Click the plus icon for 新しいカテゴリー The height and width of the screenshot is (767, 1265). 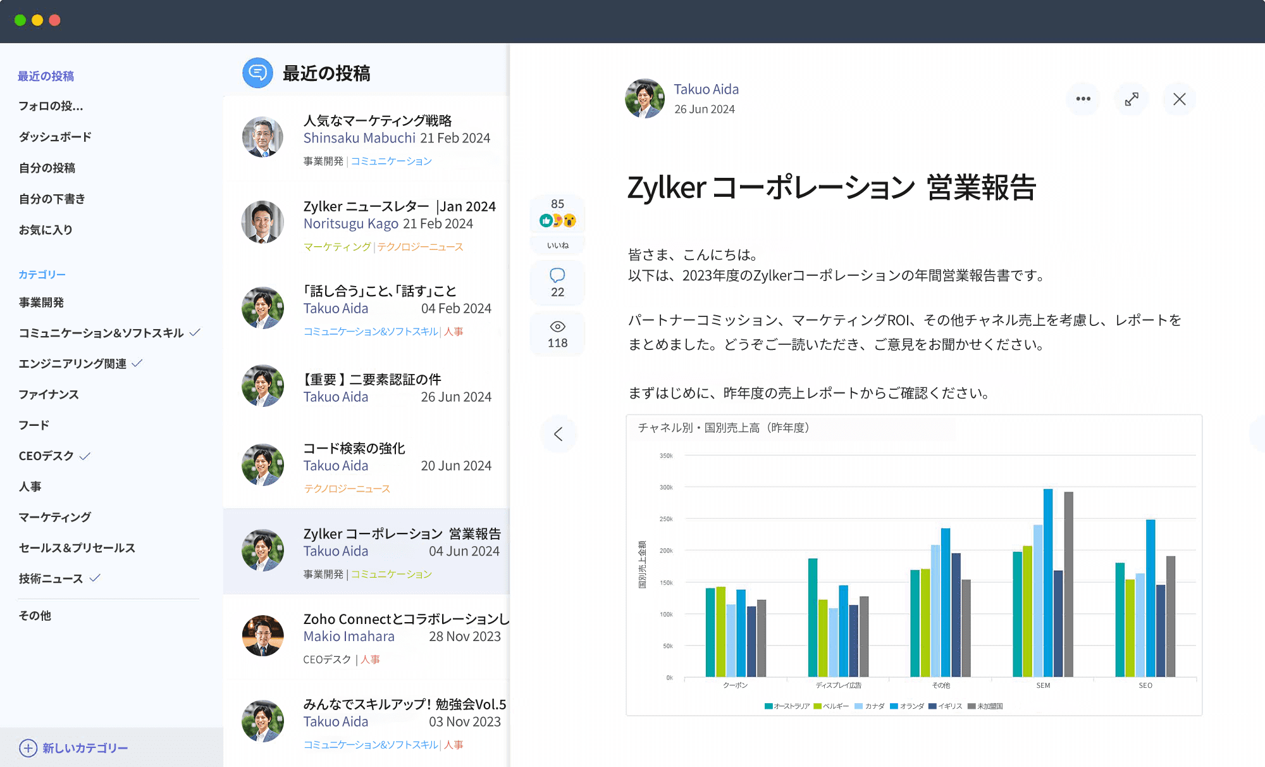tap(28, 748)
